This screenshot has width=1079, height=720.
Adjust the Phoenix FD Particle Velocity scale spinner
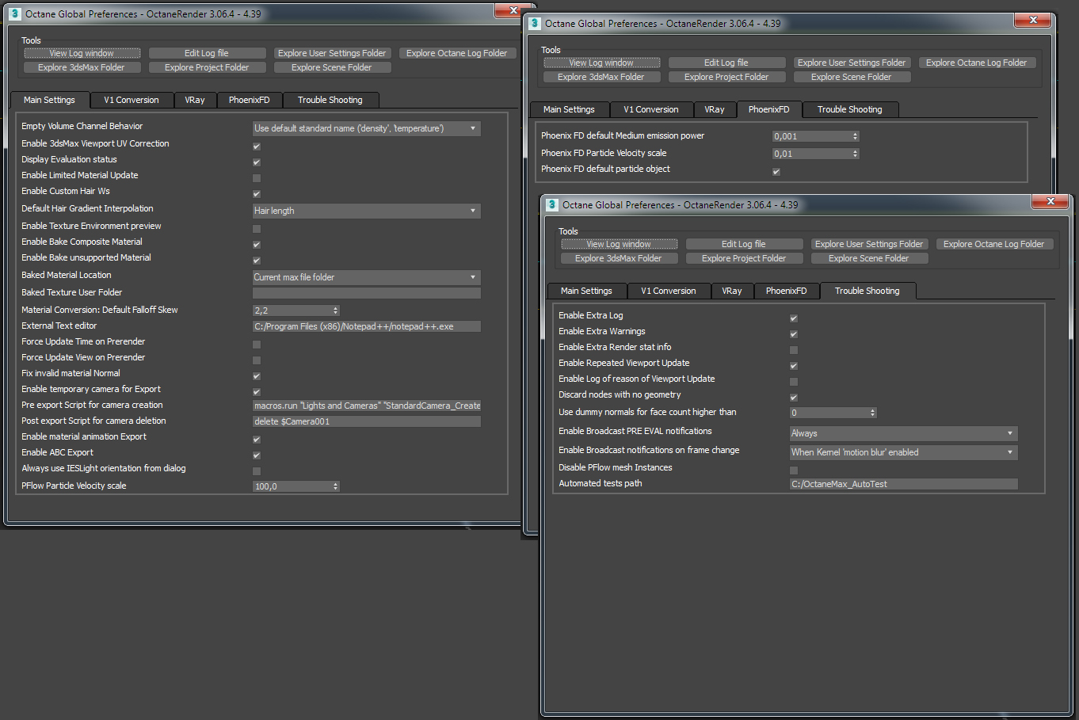click(856, 154)
